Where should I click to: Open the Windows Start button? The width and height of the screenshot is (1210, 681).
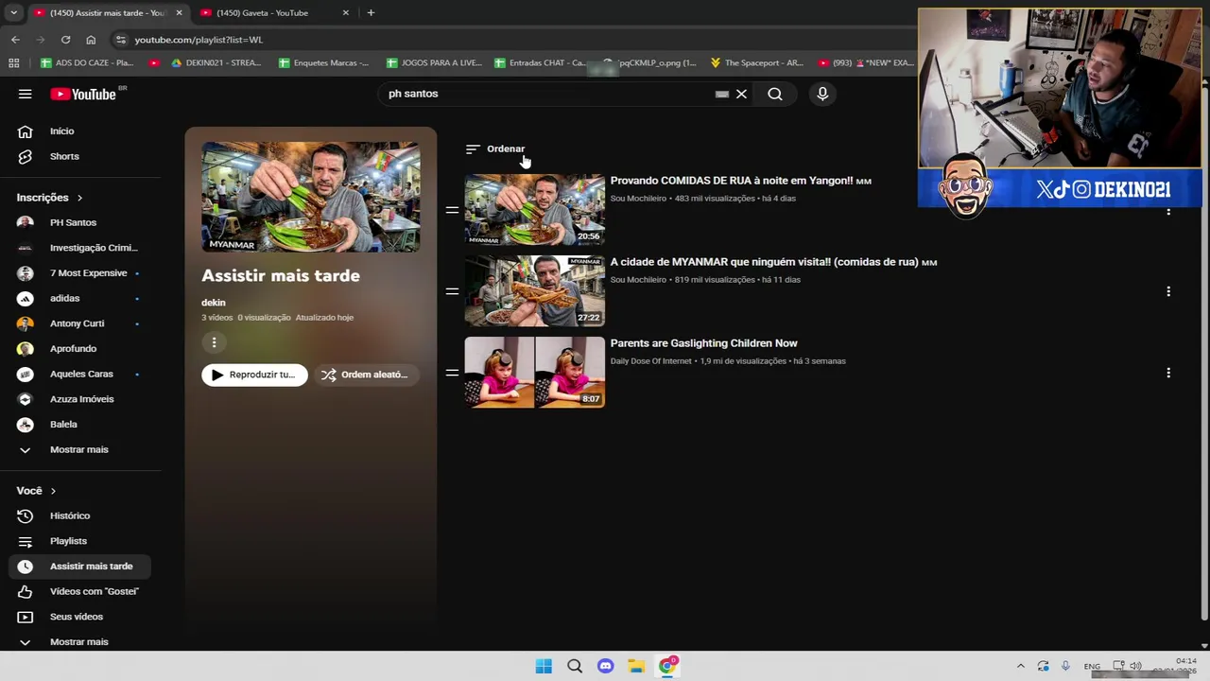544,667
